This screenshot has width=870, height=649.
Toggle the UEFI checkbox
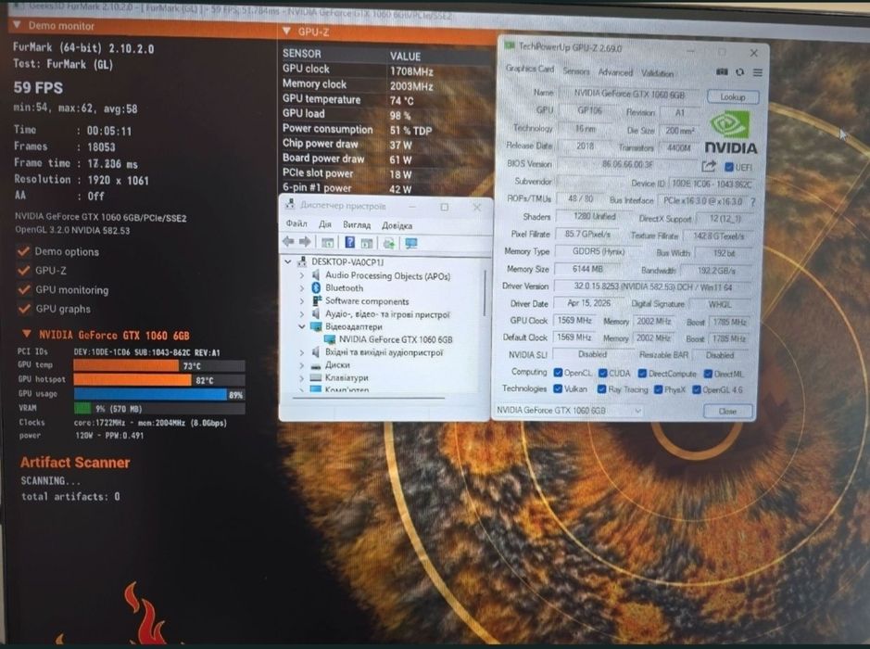coord(728,167)
